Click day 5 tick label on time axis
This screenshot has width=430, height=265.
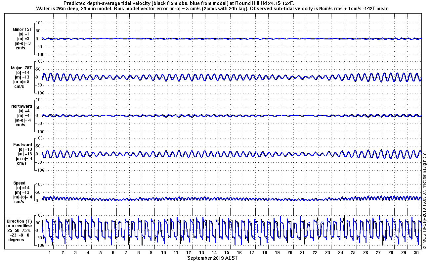pos(101,252)
